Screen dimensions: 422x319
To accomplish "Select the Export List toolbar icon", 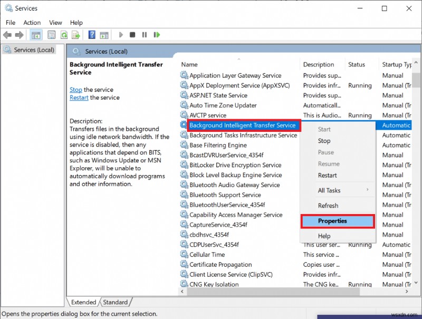I will [x=76, y=35].
